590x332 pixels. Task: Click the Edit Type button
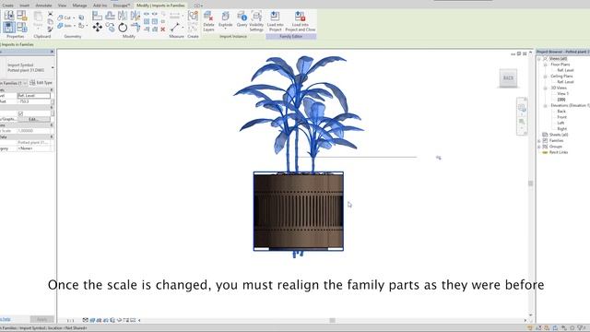41,83
